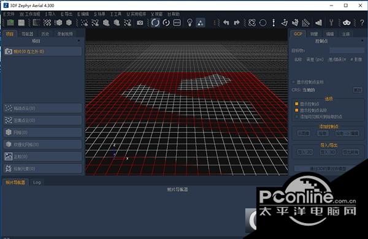Click the 导入 3D button
368x239 pixels.
328,152
